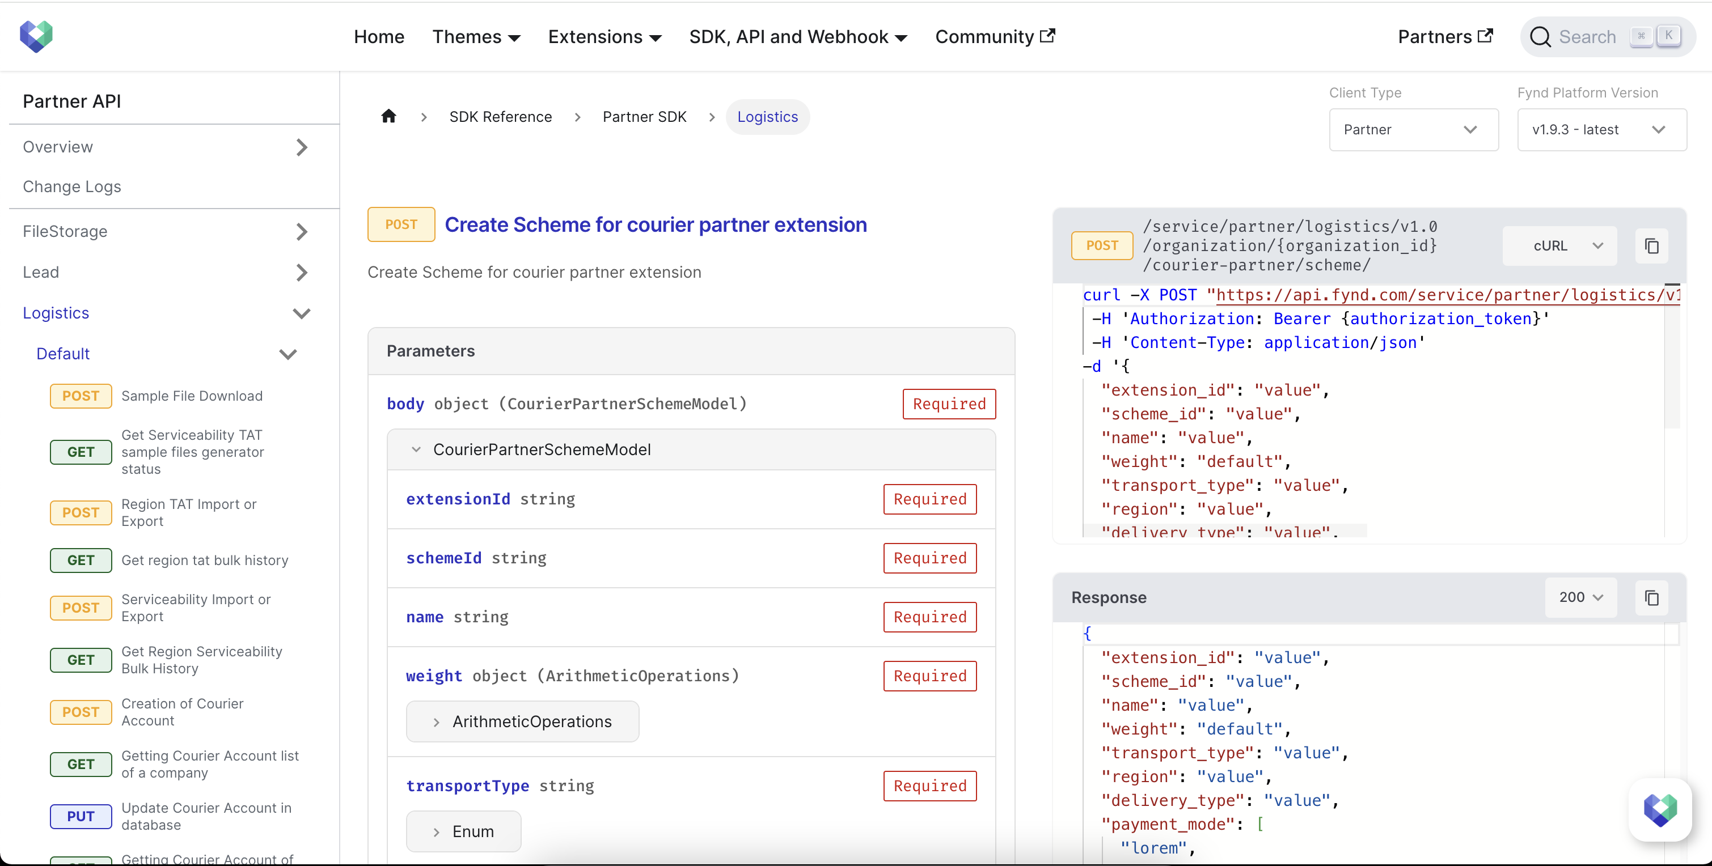The width and height of the screenshot is (1712, 866).
Task: Collapse the Logistics sidebar section
Action: pyautogui.click(x=302, y=313)
